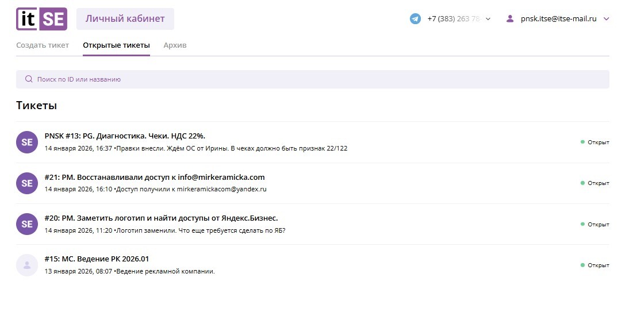Click SE avatar of ticket PNSK #13
Screen dimensions: 637x312
(27, 142)
